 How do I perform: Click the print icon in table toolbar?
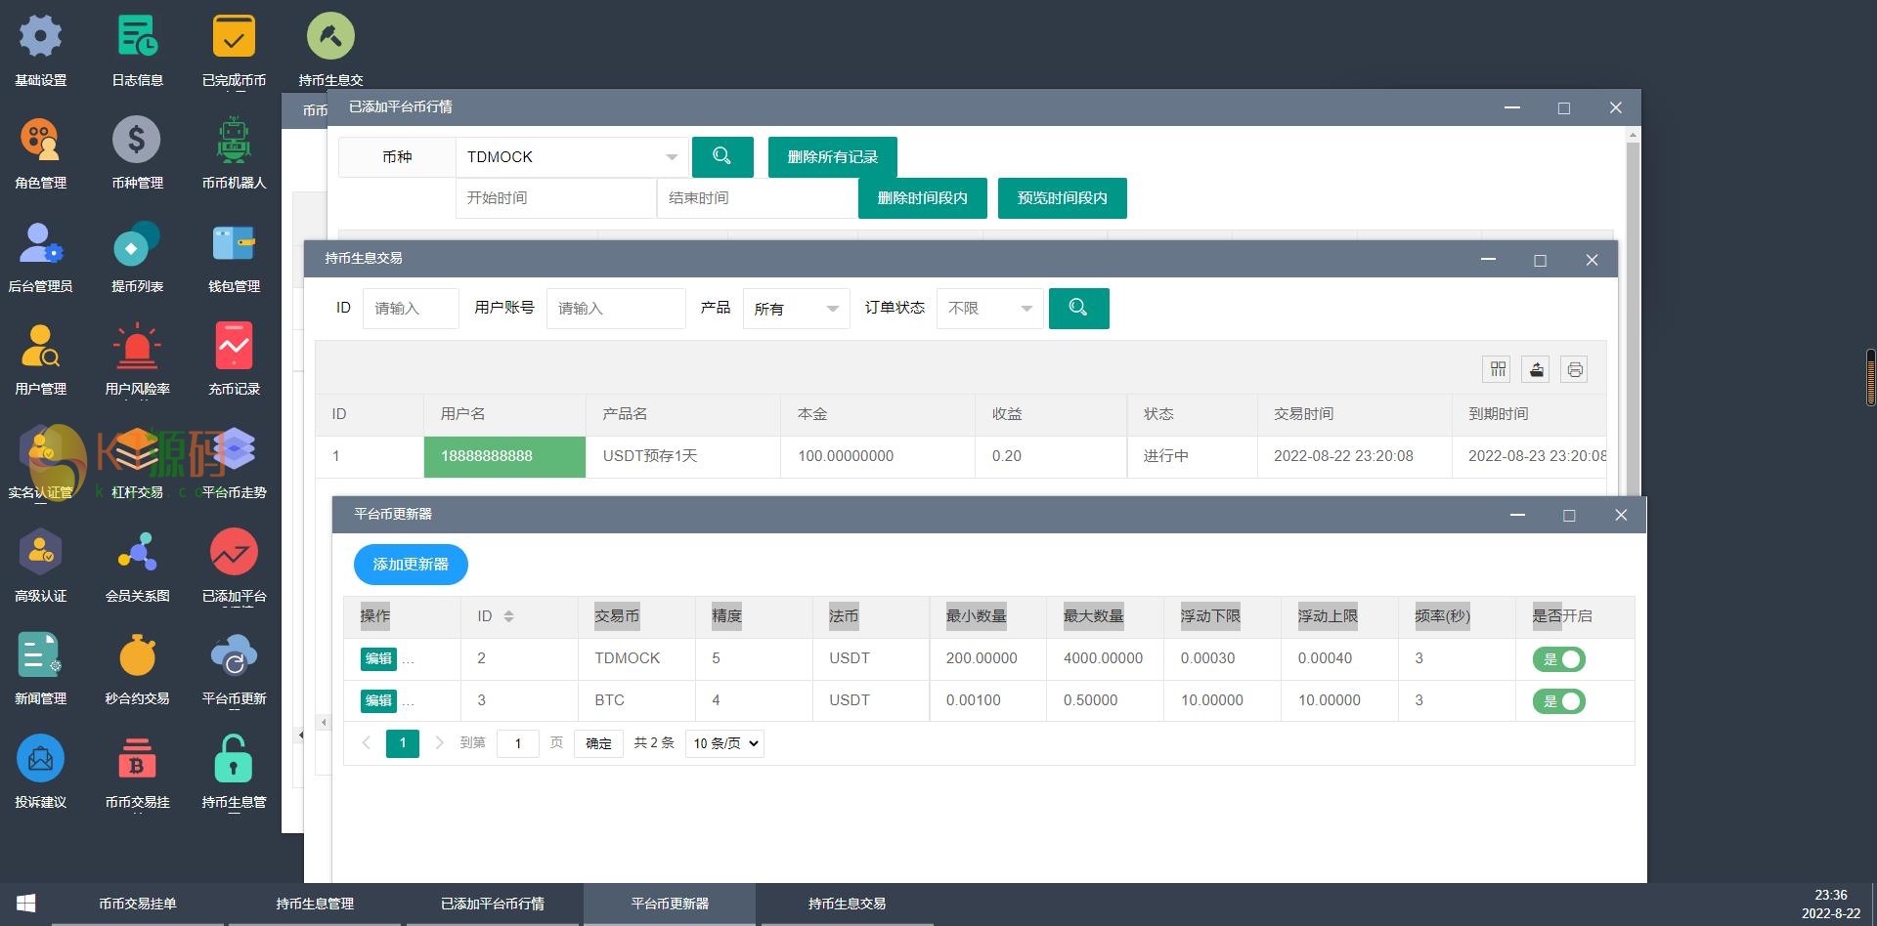[1574, 369]
